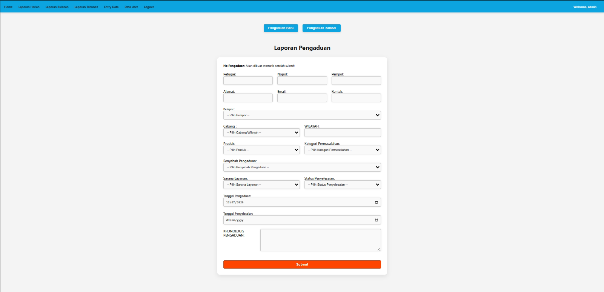The width and height of the screenshot is (604, 292).
Task: Choose a Produk from dropdown
Action: tap(261, 150)
